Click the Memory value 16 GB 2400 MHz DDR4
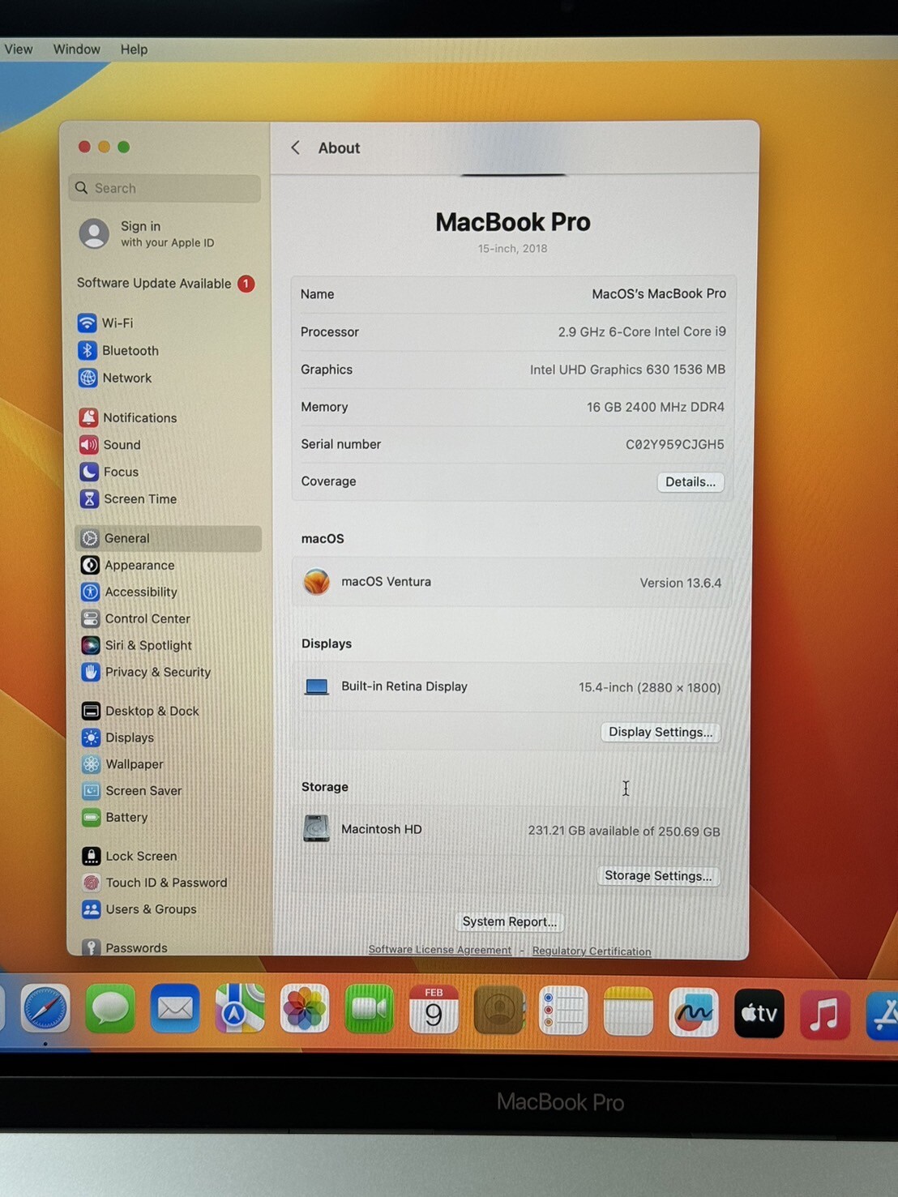Image resolution: width=898 pixels, height=1197 pixels. (x=656, y=407)
